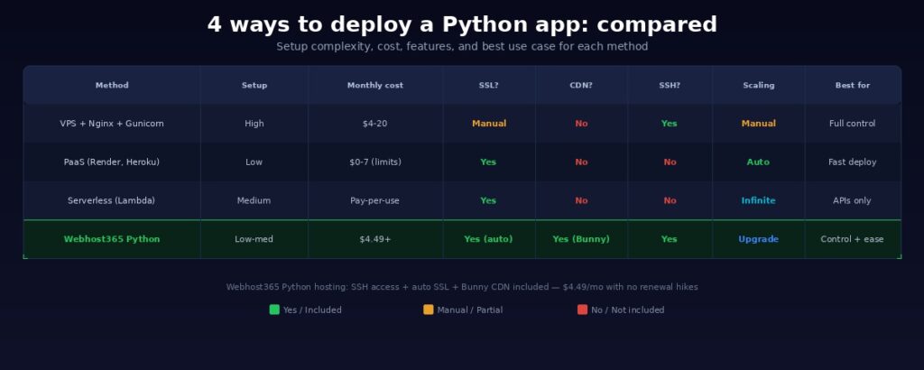Select the '$4.49+' cost cell

pos(375,239)
